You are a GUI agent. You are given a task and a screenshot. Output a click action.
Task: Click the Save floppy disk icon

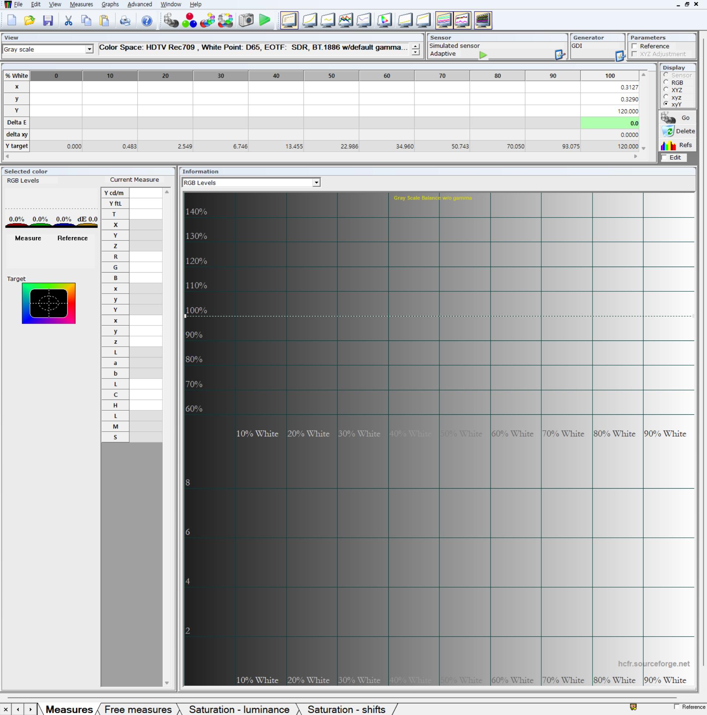[48, 20]
